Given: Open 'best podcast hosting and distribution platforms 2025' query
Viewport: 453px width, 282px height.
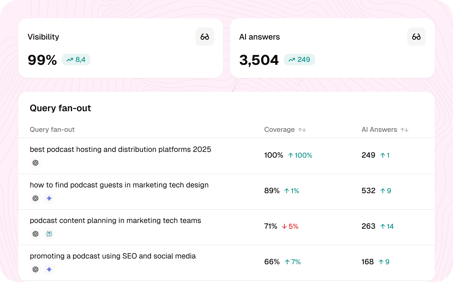Looking at the screenshot, I should (120, 149).
